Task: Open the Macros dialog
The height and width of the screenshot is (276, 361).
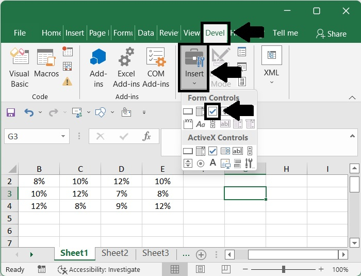Action: coord(46,63)
